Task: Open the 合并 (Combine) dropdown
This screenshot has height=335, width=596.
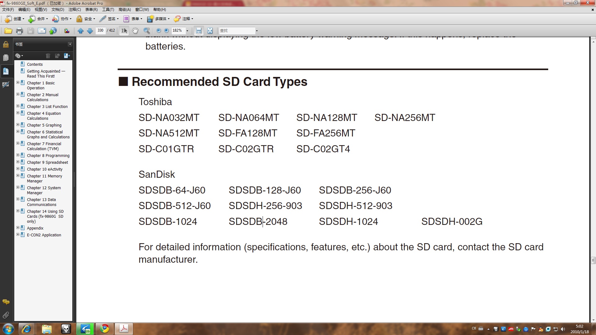Action: click(38, 19)
